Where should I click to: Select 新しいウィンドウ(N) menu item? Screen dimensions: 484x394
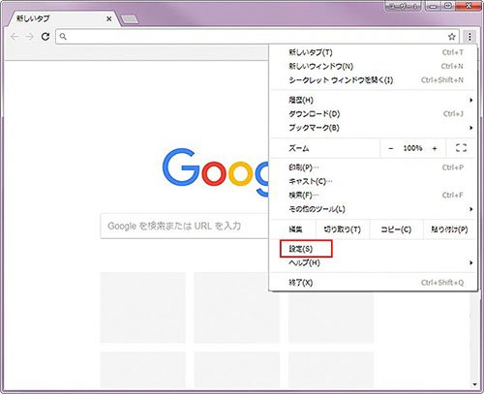(374, 66)
